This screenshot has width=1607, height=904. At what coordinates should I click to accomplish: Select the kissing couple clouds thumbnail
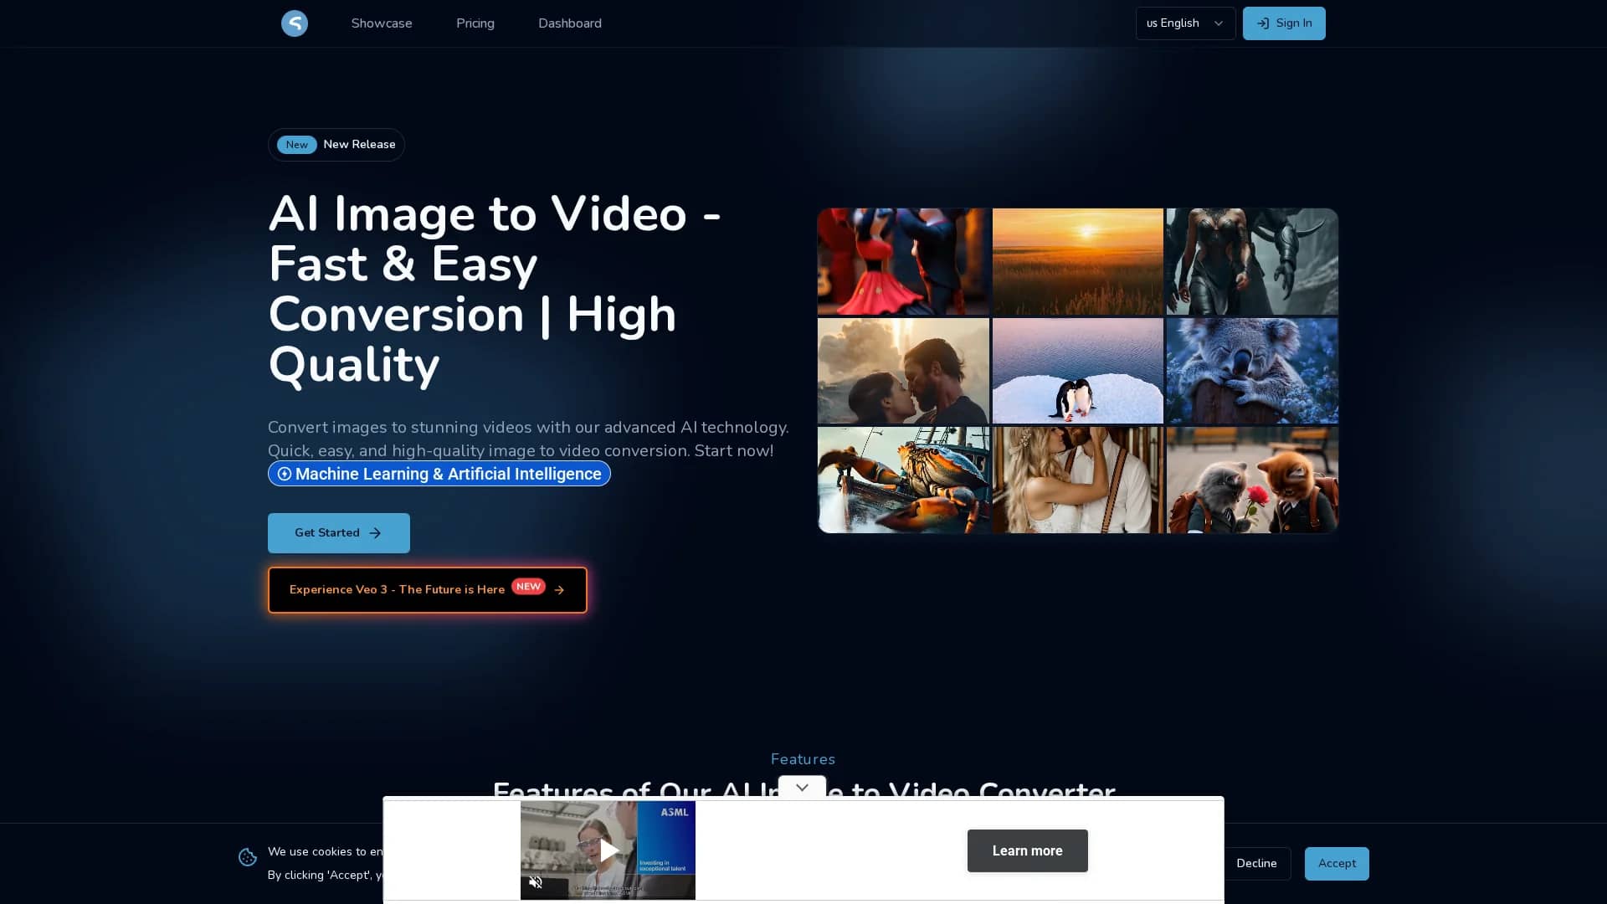click(x=903, y=371)
